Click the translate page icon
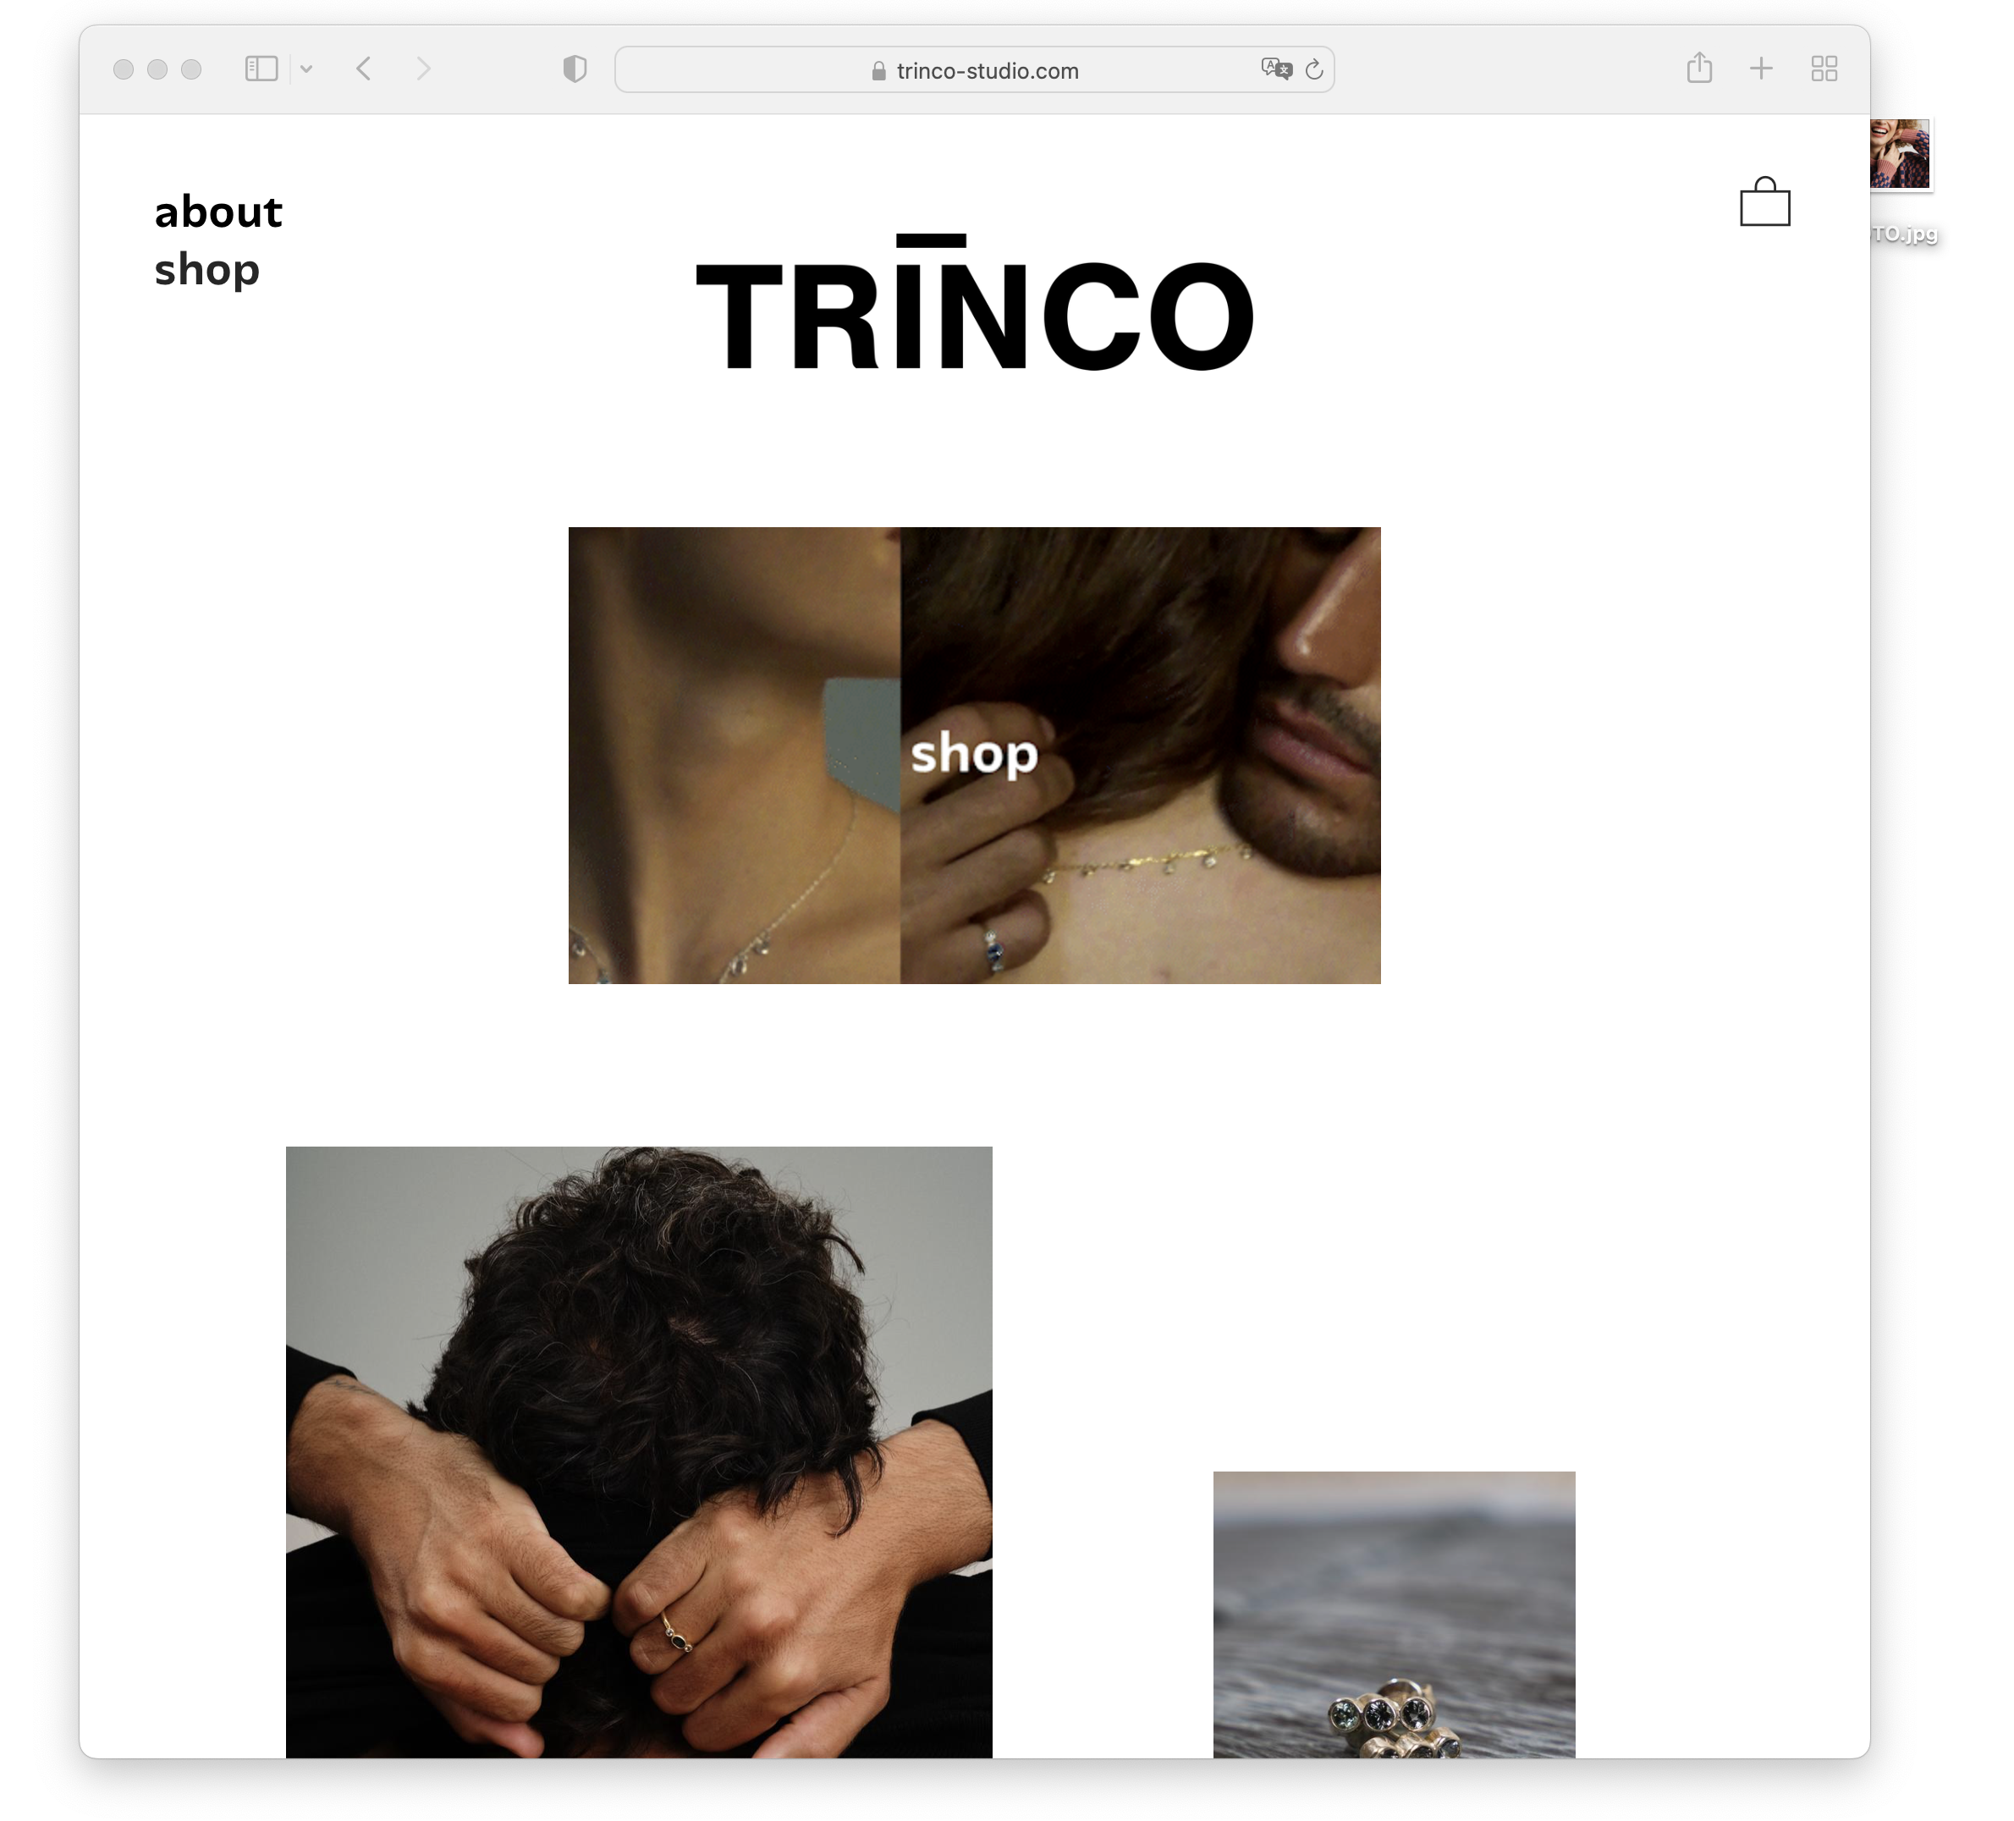Screen dimensions: 2014x1821 pos(1276,69)
